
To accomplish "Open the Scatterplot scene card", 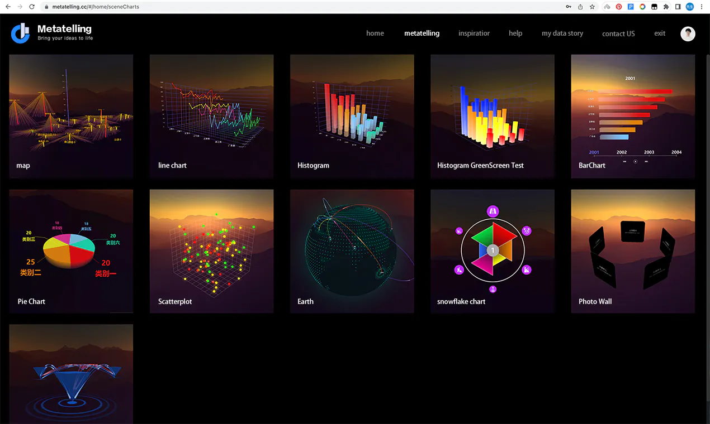I will coord(211,251).
